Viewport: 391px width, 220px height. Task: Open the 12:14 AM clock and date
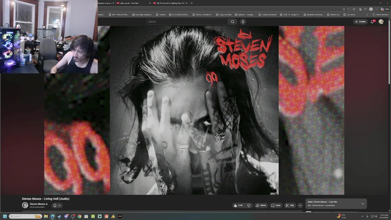[x=384, y=216]
